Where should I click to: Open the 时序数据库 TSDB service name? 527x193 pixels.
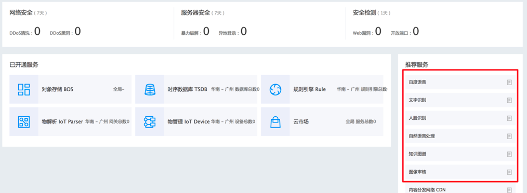pyautogui.click(x=188, y=90)
